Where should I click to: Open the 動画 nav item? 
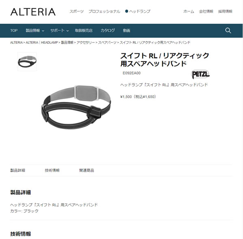[126, 30]
